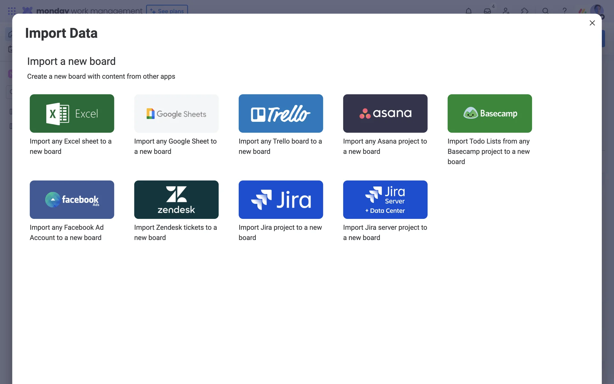Open the user profile avatar
The image size is (614, 384).
click(597, 10)
